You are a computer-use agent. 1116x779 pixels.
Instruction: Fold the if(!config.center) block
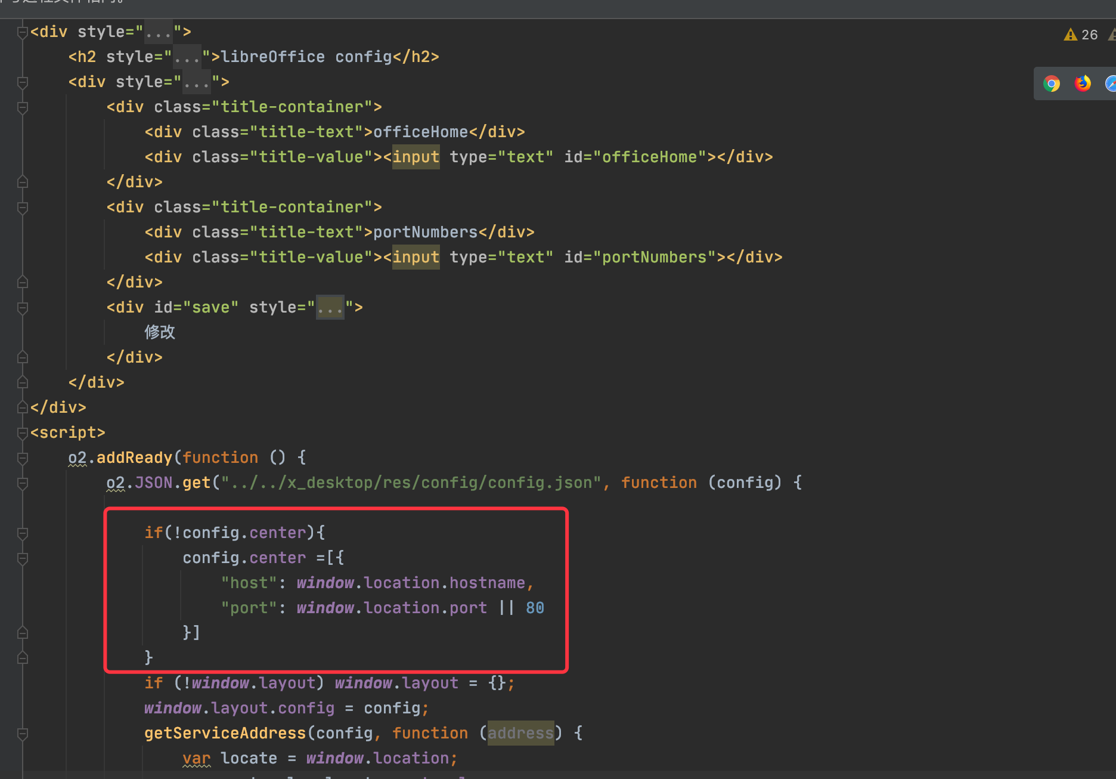coord(23,533)
